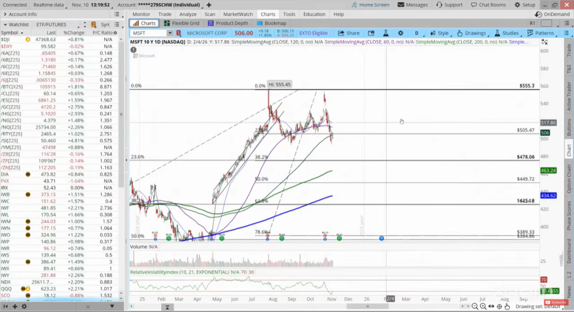Change the D timeframe aggregation selector
574x312 pixels.
pos(418,33)
